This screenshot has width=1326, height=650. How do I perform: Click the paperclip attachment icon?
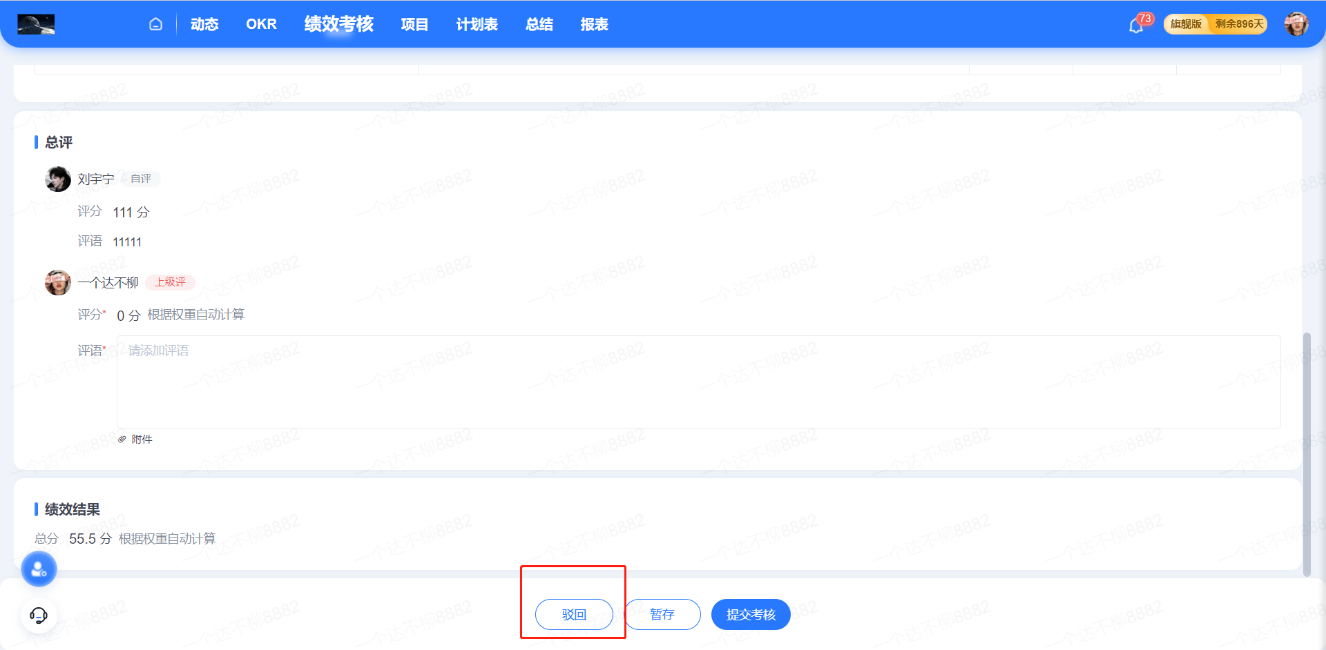(122, 440)
